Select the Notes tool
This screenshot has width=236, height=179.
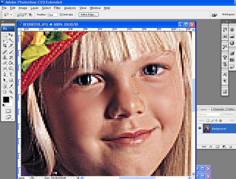(x=4, y=86)
